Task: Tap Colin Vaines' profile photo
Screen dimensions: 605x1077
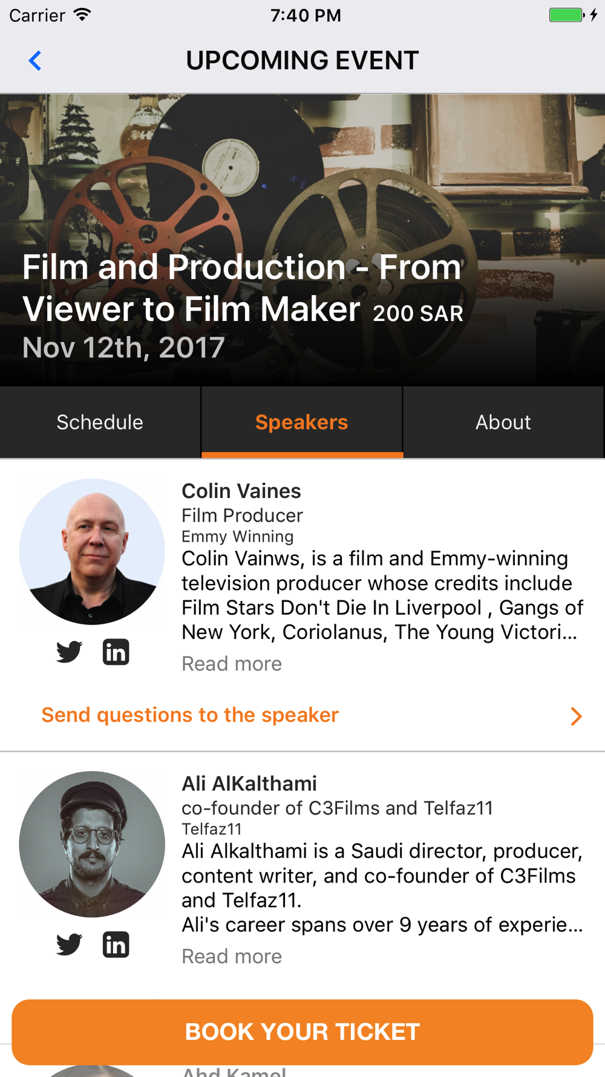Action: 92,552
